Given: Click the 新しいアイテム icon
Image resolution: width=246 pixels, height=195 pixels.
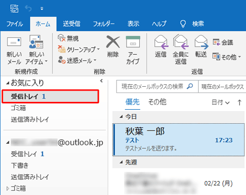Looking at the screenshot, I should click(36, 42).
